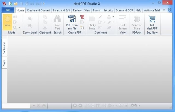Open the customize quick access toolbar dropdown
The width and height of the screenshot is (175, 112).
(x=44, y=4)
